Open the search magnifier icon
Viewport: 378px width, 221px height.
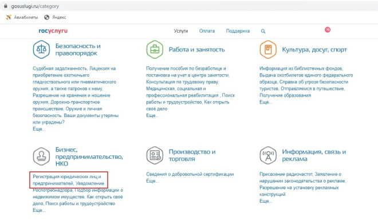[x=263, y=31]
